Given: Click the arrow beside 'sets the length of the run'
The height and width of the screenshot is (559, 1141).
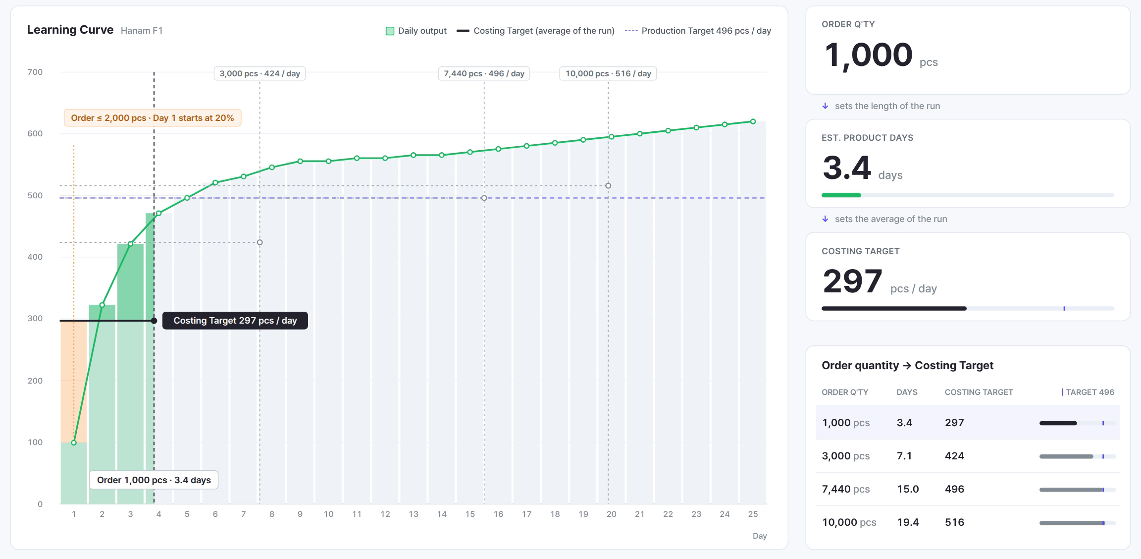Looking at the screenshot, I should pyautogui.click(x=825, y=106).
